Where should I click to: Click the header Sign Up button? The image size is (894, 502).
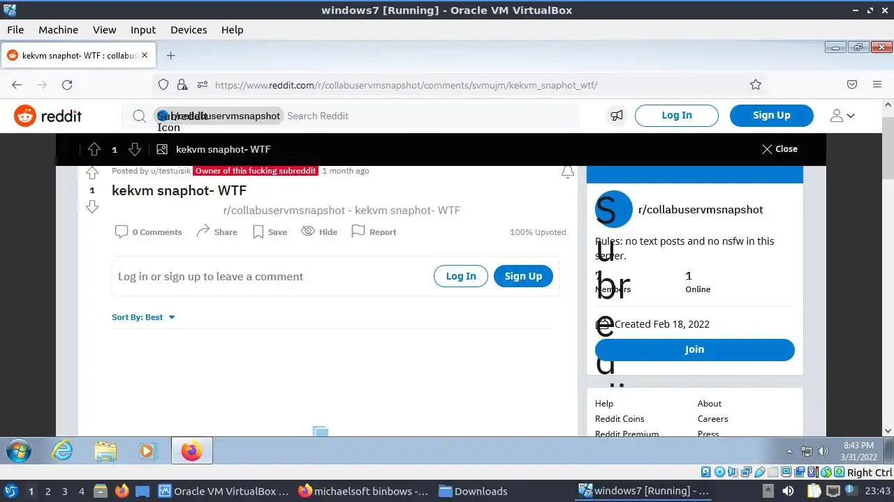[x=772, y=116]
